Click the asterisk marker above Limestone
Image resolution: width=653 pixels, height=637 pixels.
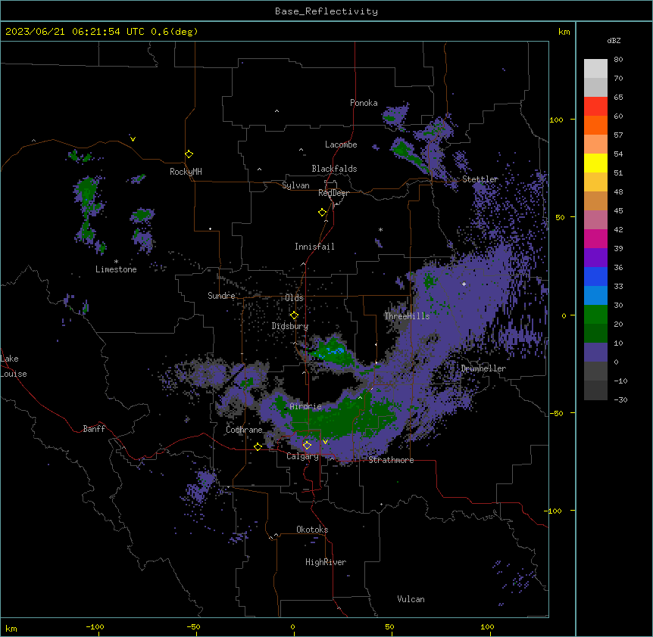pos(116,262)
